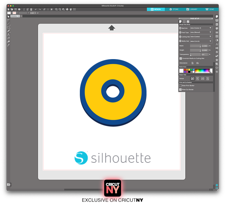Close the Cricutny document tab
This screenshot has height=204, width=225.
coord(19,16)
